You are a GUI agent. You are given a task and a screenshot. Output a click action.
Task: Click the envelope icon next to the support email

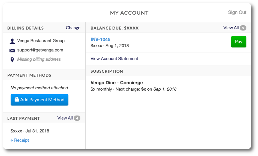(x=12, y=50)
